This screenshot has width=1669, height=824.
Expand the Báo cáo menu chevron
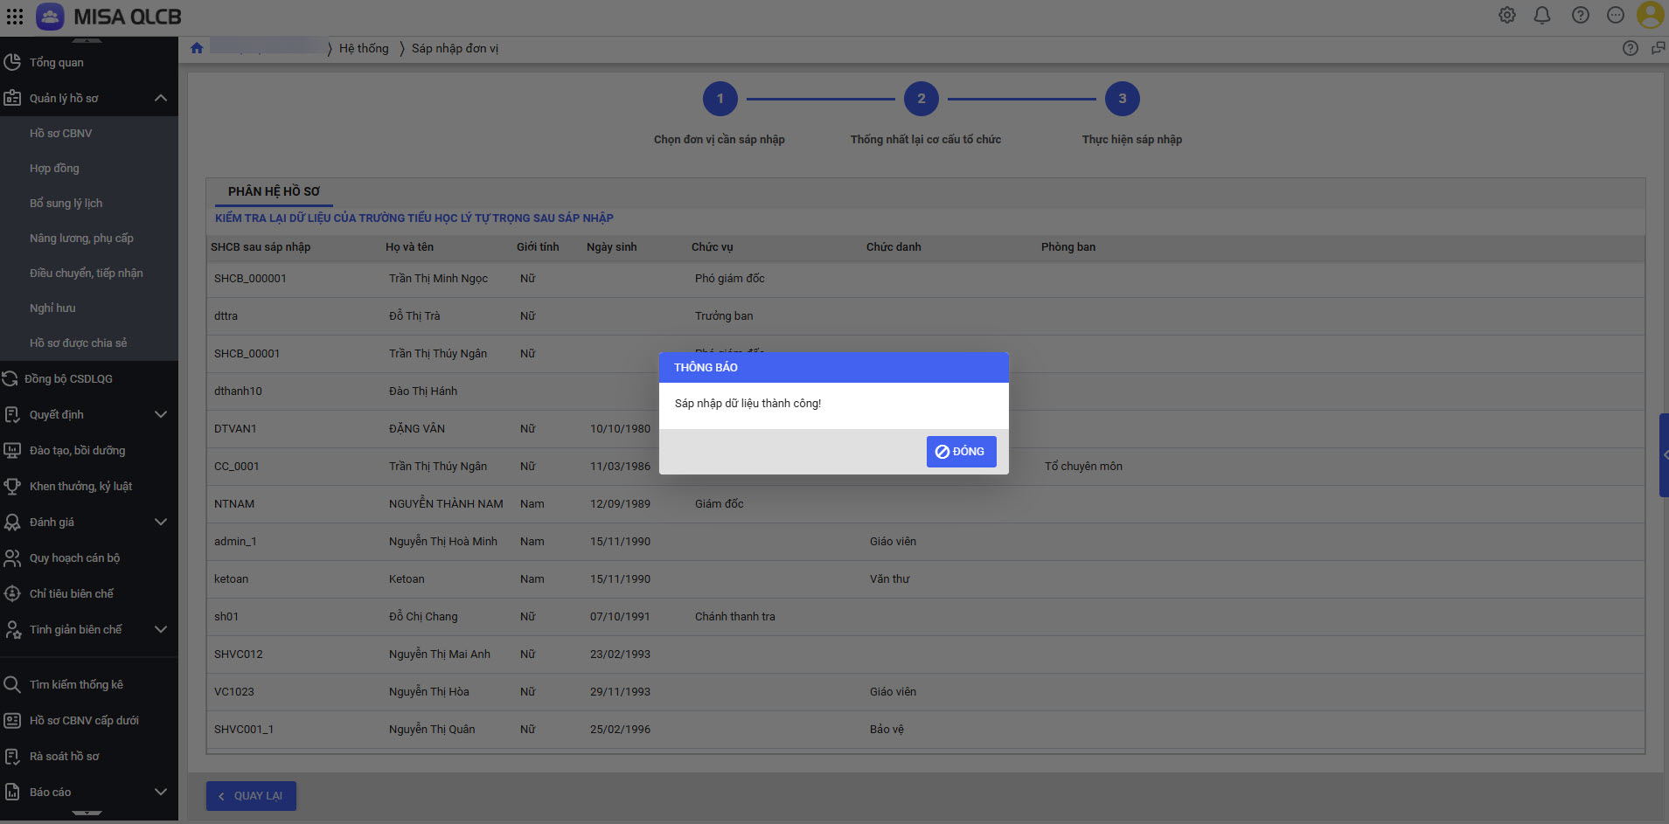[161, 792]
